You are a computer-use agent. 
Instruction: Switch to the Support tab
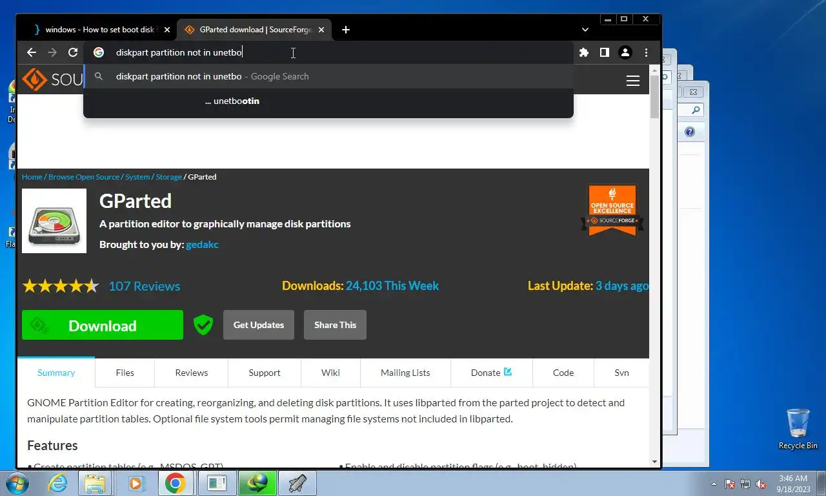(265, 373)
